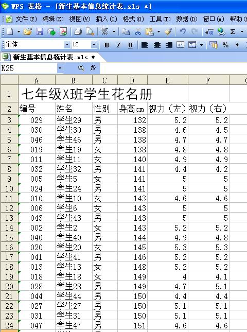Click the select-all corner box
The height and width of the screenshot is (332, 247).
click(9, 80)
